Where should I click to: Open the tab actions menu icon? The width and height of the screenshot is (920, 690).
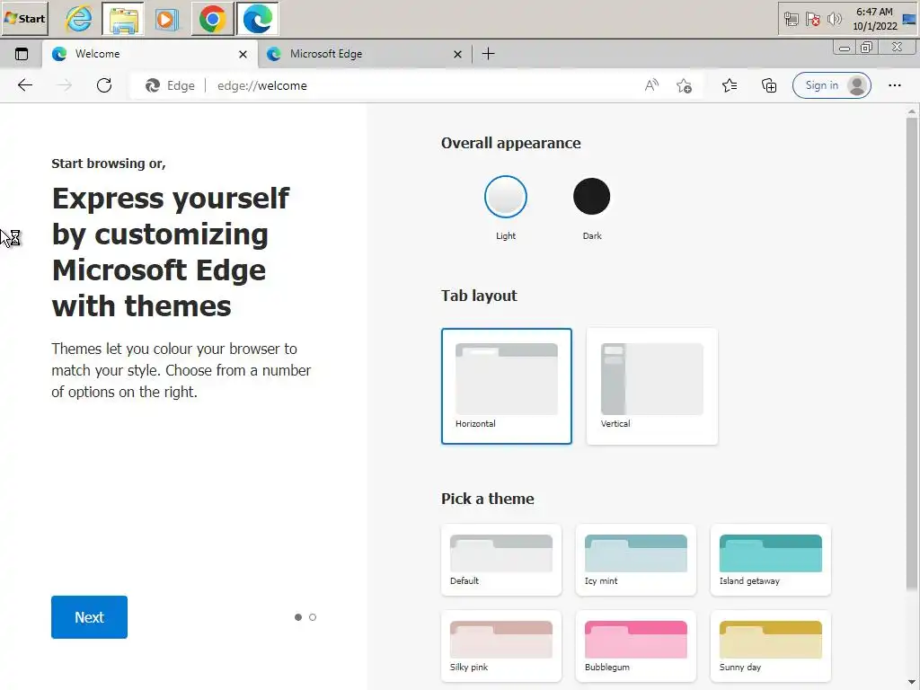22,54
